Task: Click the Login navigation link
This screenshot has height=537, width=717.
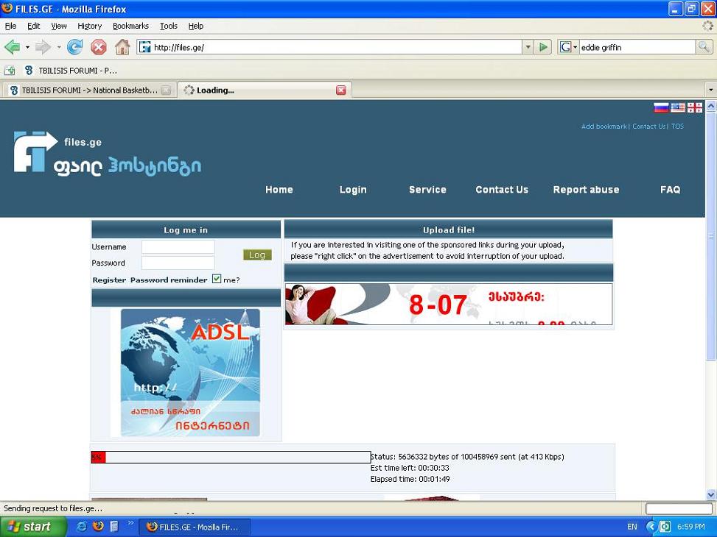Action: pos(353,190)
